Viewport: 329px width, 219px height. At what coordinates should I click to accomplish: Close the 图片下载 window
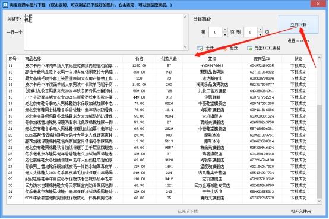point(318,4)
